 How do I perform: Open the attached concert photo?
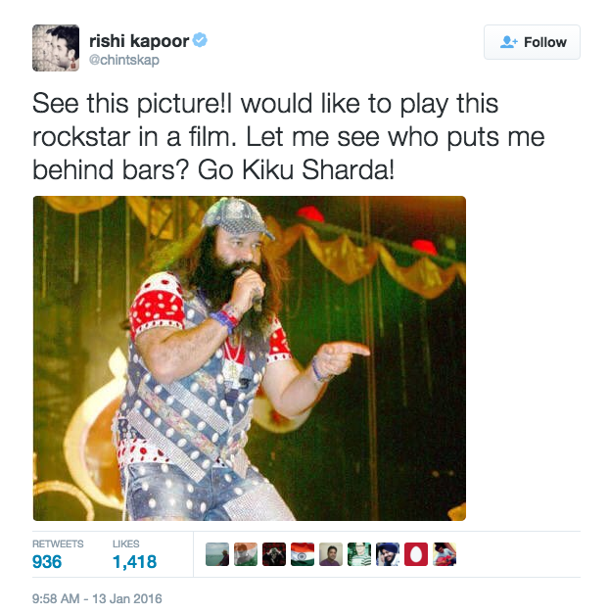250,357
